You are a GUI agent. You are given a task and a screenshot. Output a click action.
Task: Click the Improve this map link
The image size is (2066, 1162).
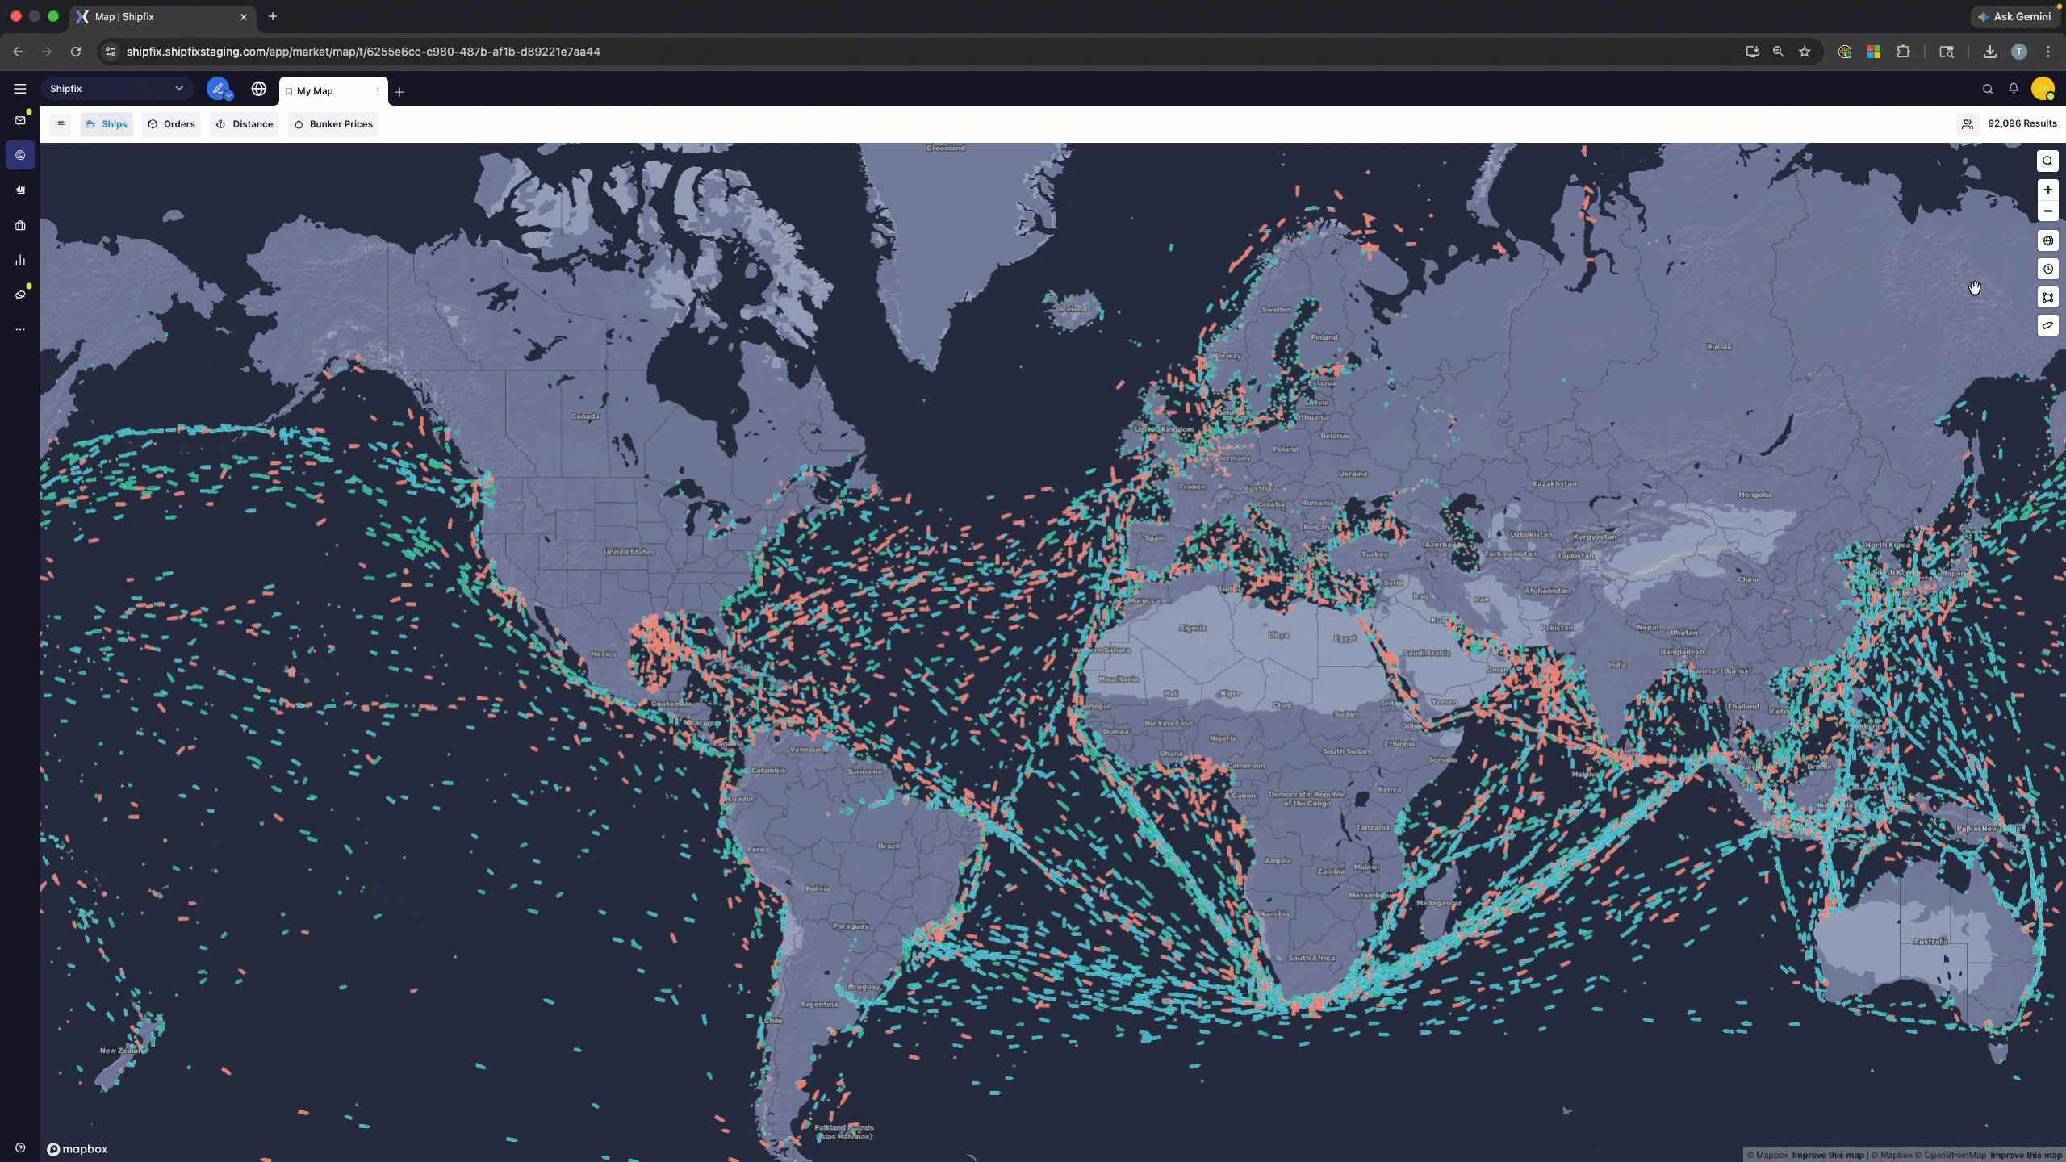coord(1828,1155)
